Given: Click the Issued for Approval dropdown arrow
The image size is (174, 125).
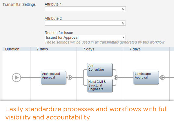Looking at the screenshot, I should (123, 37).
